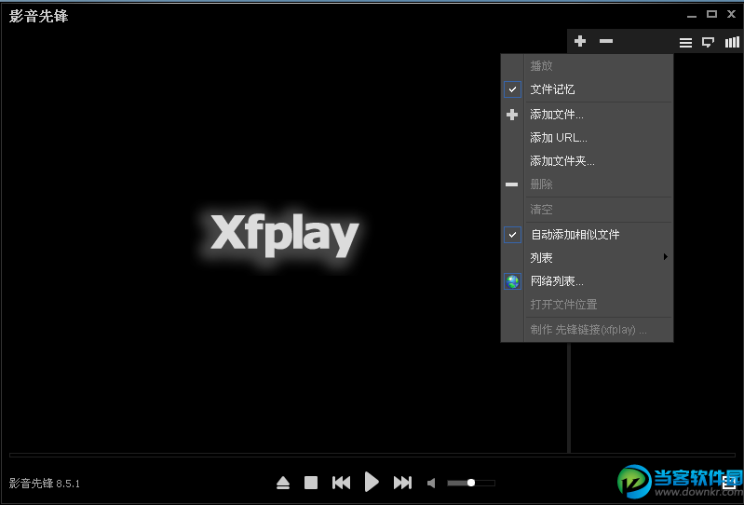The height and width of the screenshot is (505, 744).
Task: Click the 清空 menu entry
Action: (587, 210)
